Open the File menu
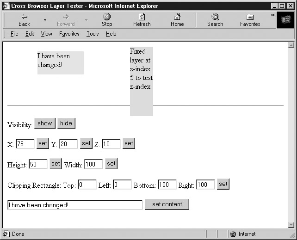Image resolution: width=297 pixels, height=240 pixels. click(14, 34)
